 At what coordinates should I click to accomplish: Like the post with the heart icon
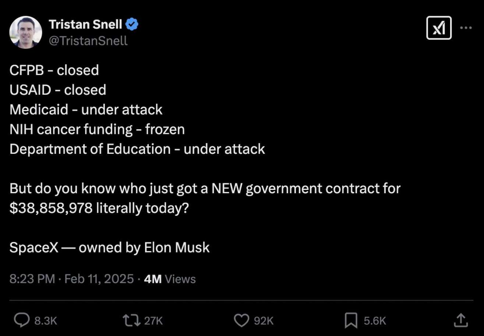241,320
